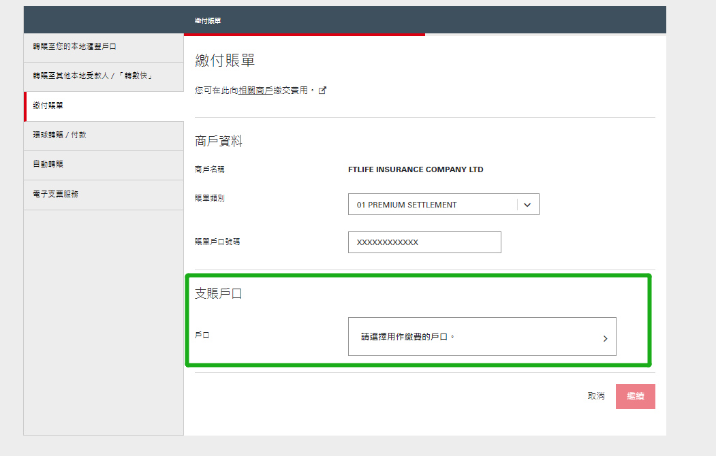The image size is (716, 456).
Task: Click the 支賬戶口 section heading
Action: [218, 293]
